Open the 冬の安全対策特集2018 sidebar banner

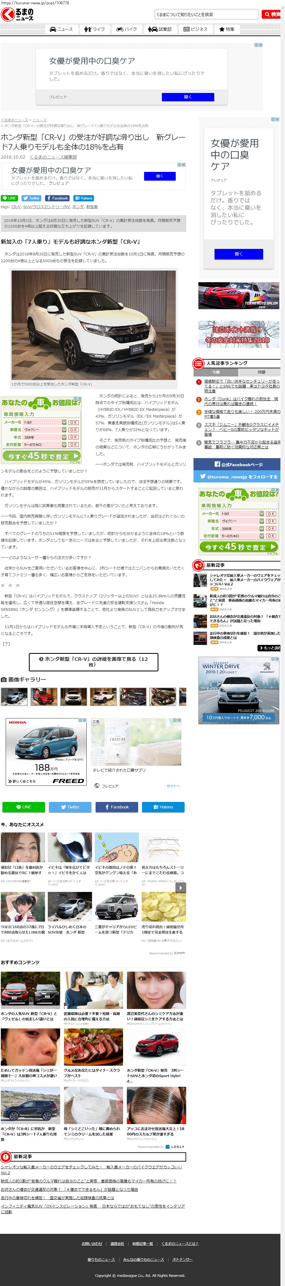(x=239, y=334)
